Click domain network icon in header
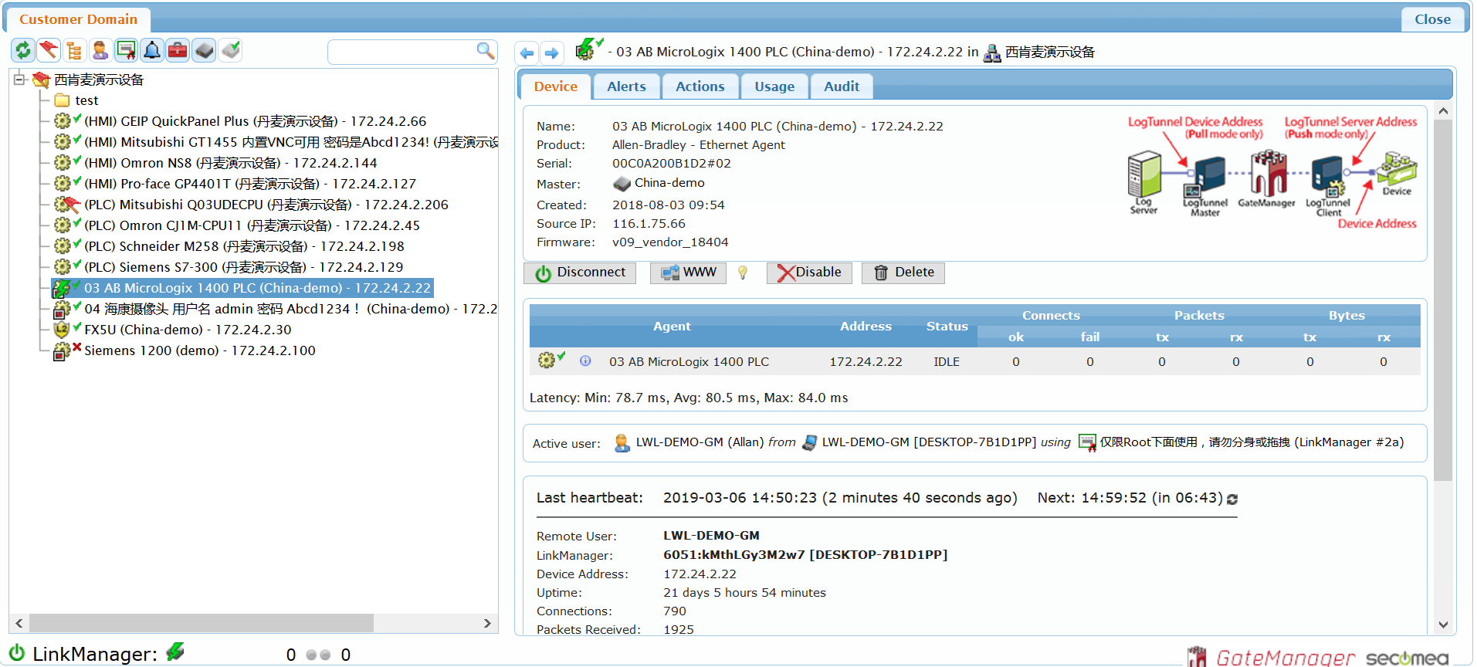The image size is (1477, 667). (992, 52)
